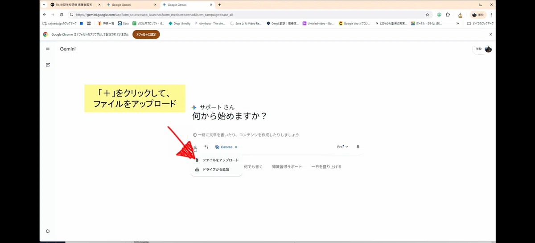Click the address bar URL
Screen dimensions: 535x243
(x=154, y=15)
